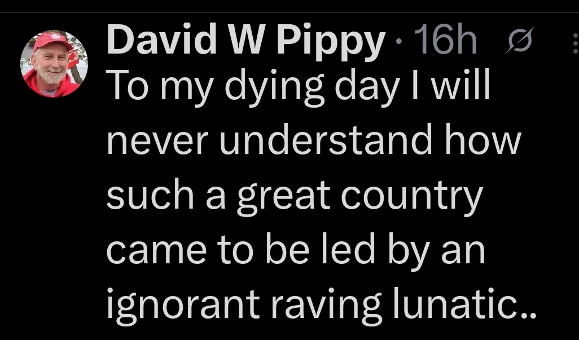Click the word 'ignorant' in the post
579x340 pixels.
point(183,306)
